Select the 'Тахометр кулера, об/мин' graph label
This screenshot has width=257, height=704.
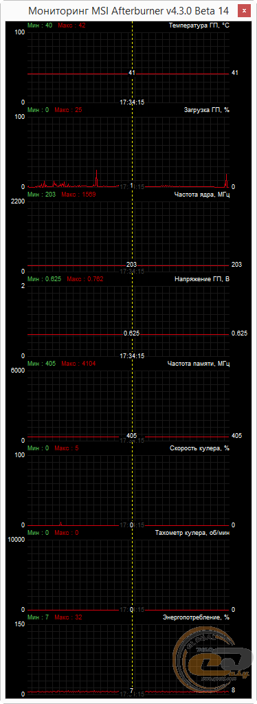pyautogui.click(x=192, y=533)
